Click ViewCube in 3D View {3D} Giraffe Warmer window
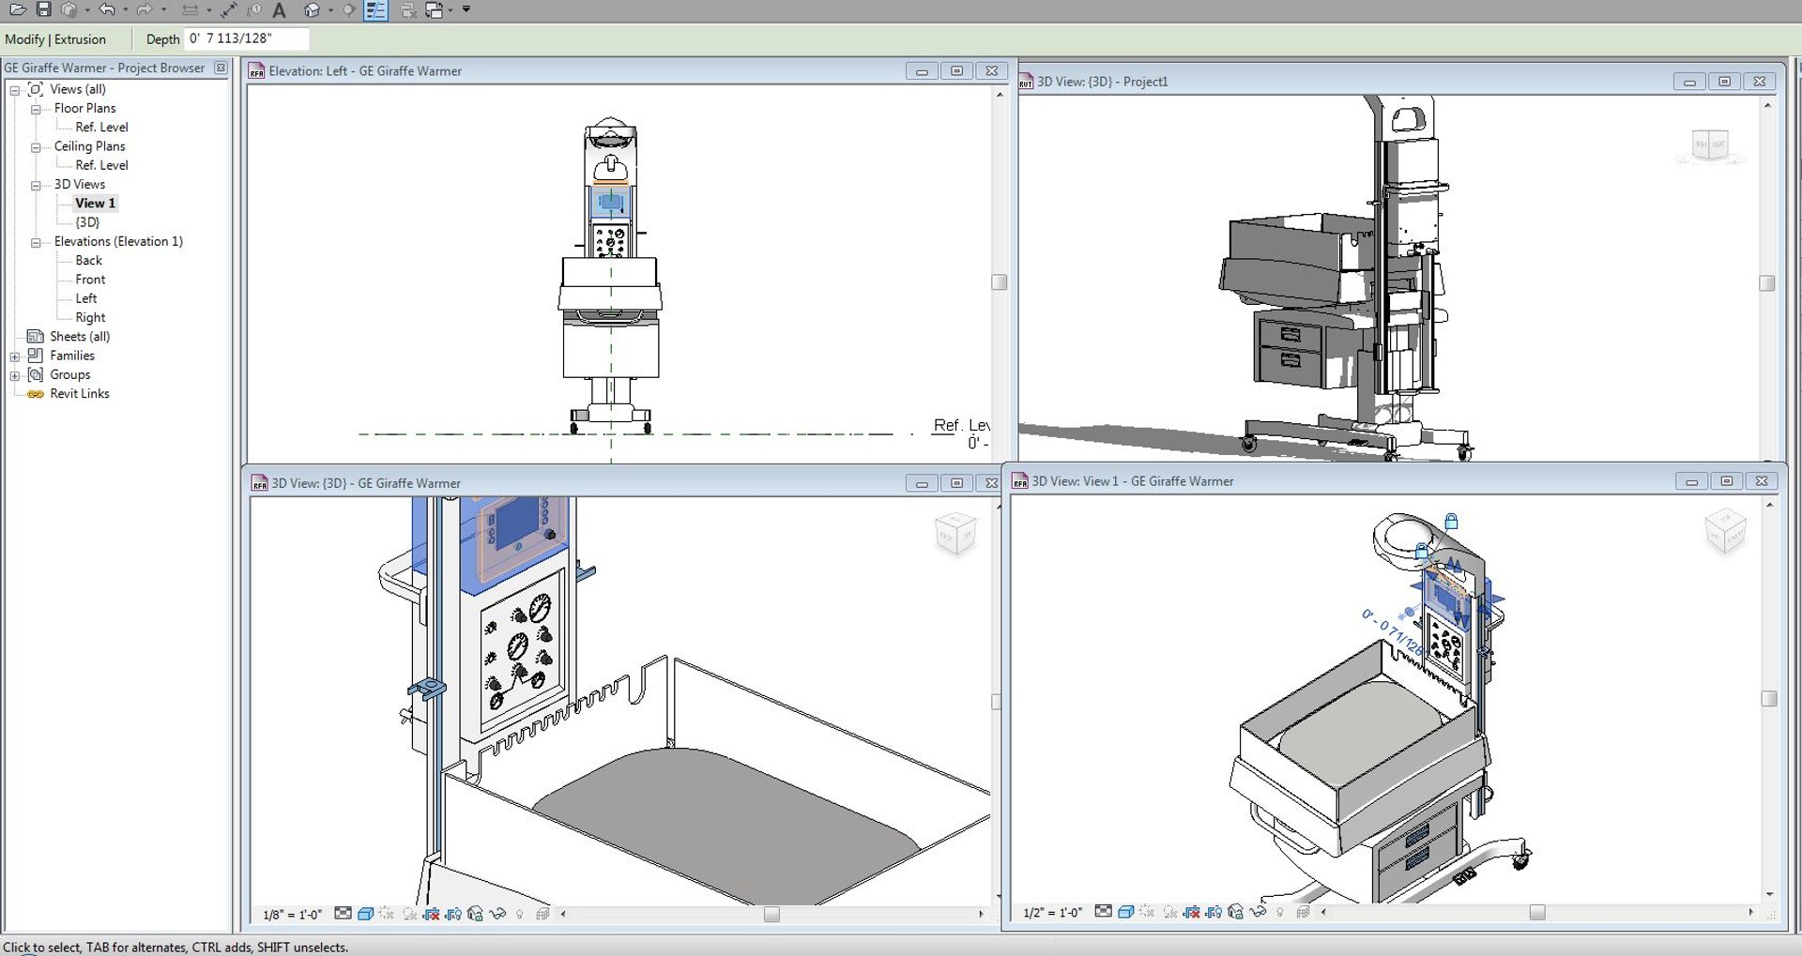This screenshot has height=956, width=1802. (x=955, y=534)
